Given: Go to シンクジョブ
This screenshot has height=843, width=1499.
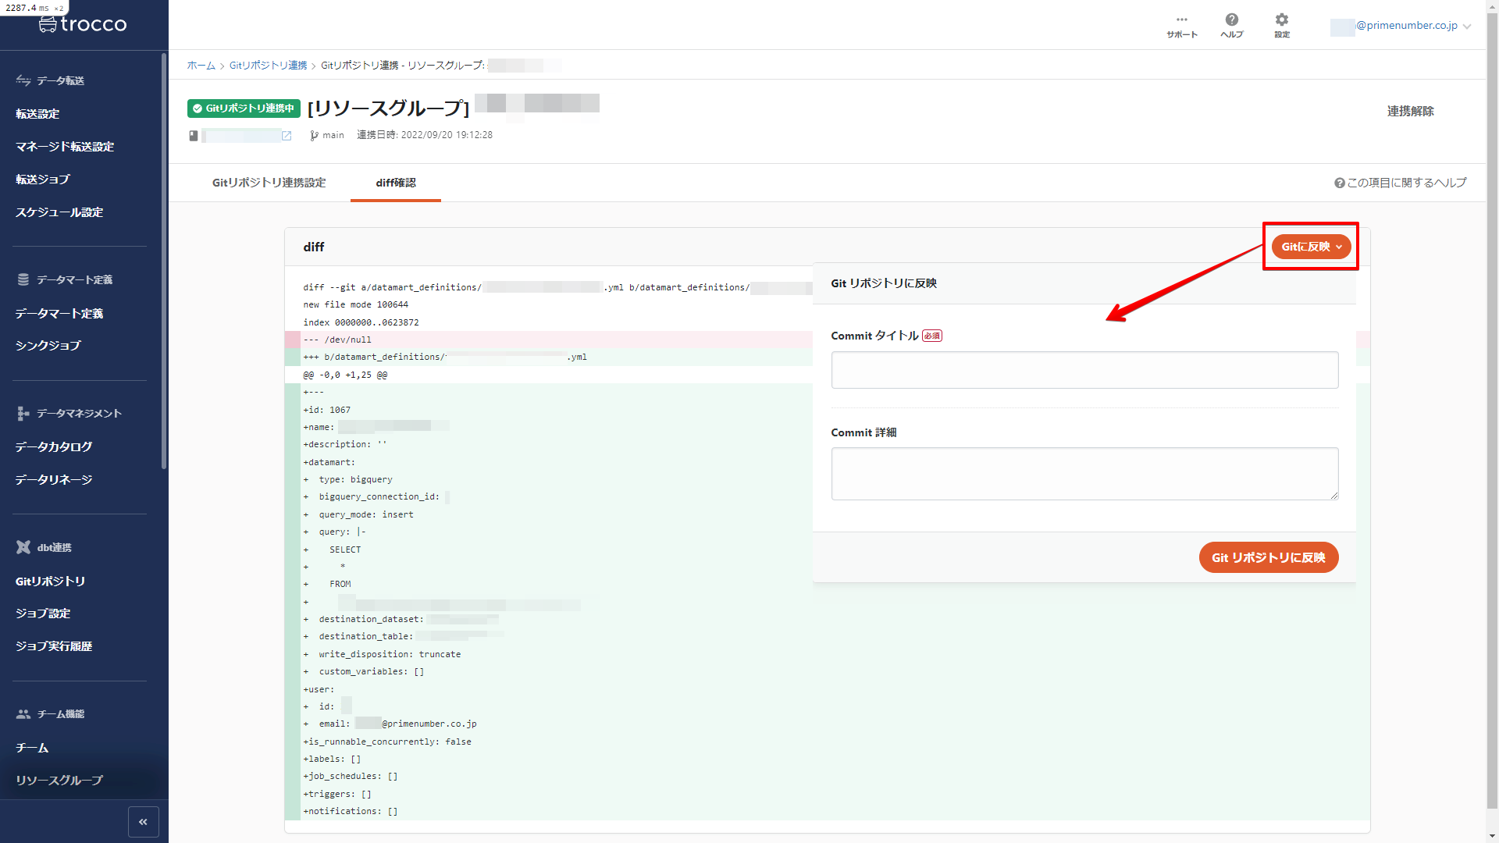Looking at the screenshot, I should pyautogui.click(x=48, y=346).
